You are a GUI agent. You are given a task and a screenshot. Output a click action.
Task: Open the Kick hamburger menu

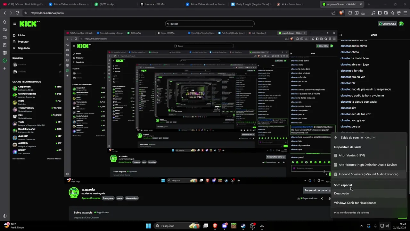(15, 24)
